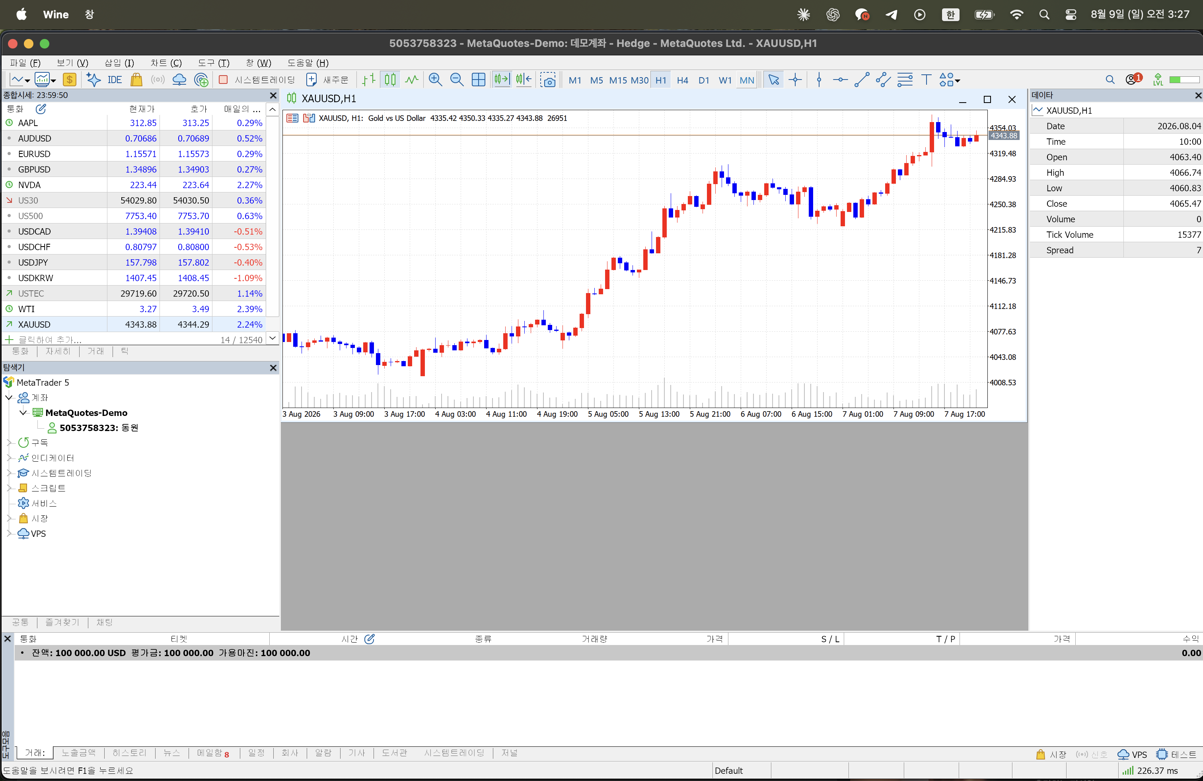Click the VPS button in status bar
The height and width of the screenshot is (781, 1203).
[x=1132, y=754]
